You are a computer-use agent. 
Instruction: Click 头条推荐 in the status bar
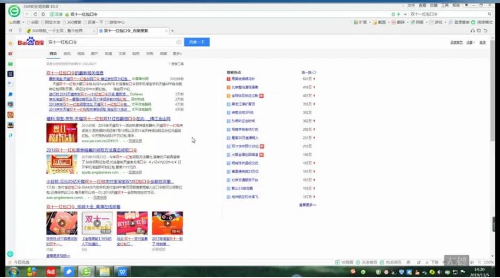[366, 262]
